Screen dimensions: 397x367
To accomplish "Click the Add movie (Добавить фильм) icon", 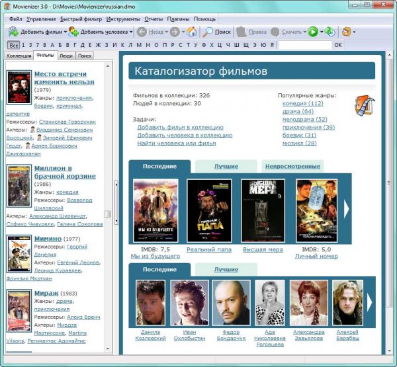I will [x=13, y=32].
